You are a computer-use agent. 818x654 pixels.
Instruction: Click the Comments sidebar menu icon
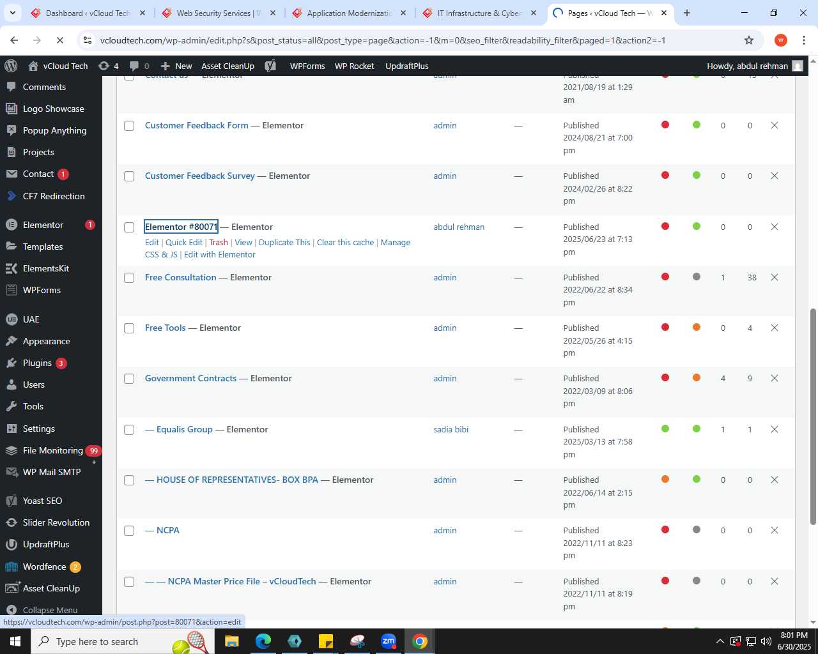pos(12,87)
